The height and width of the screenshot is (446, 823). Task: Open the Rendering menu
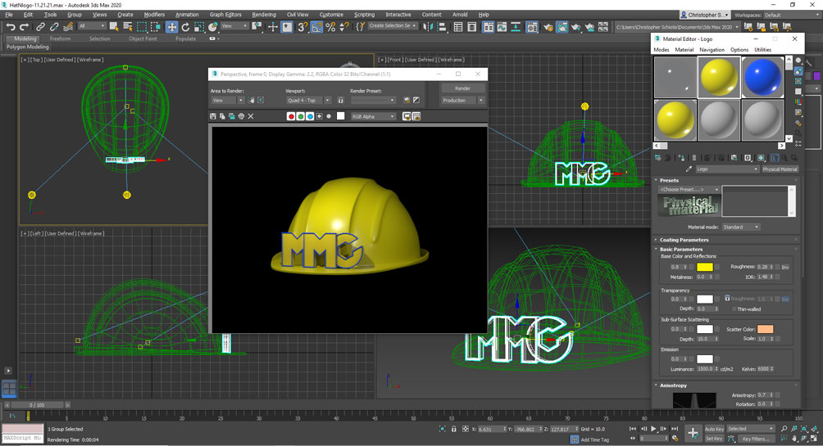pos(263,15)
